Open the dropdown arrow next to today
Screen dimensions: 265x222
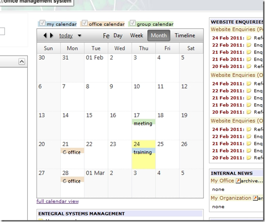[x=79, y=36]
